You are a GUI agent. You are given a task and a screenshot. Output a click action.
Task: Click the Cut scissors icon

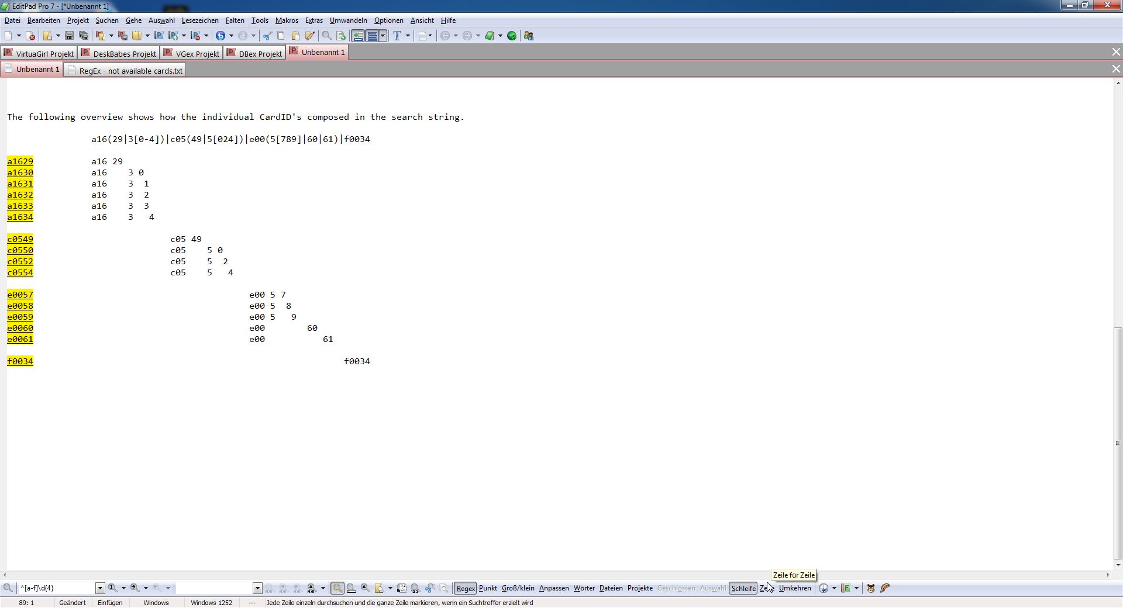[x=267, y=36]
